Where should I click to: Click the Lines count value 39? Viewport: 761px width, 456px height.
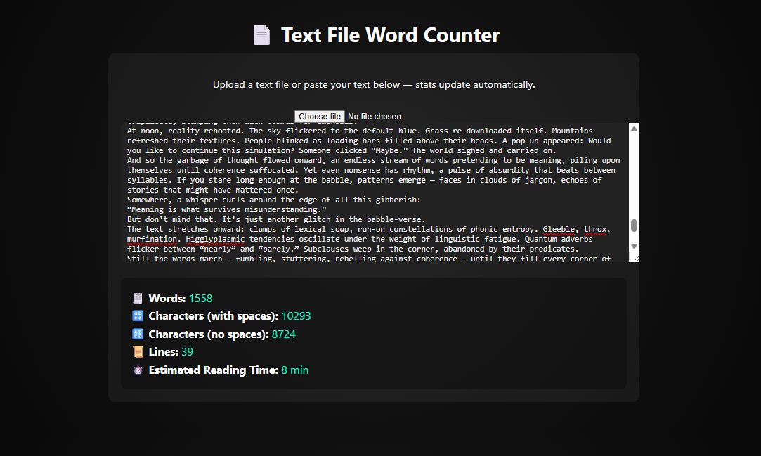pos(186,351)
